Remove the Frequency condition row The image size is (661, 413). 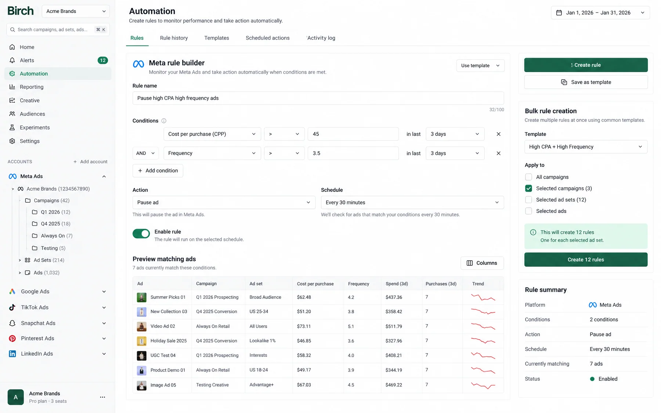click(498, 153)
